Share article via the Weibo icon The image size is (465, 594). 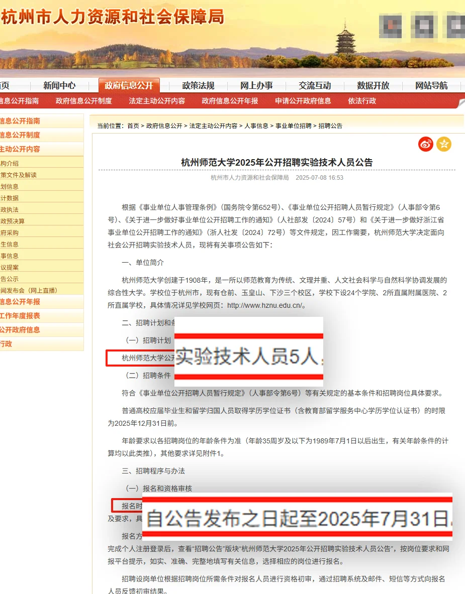pos(426,144)
